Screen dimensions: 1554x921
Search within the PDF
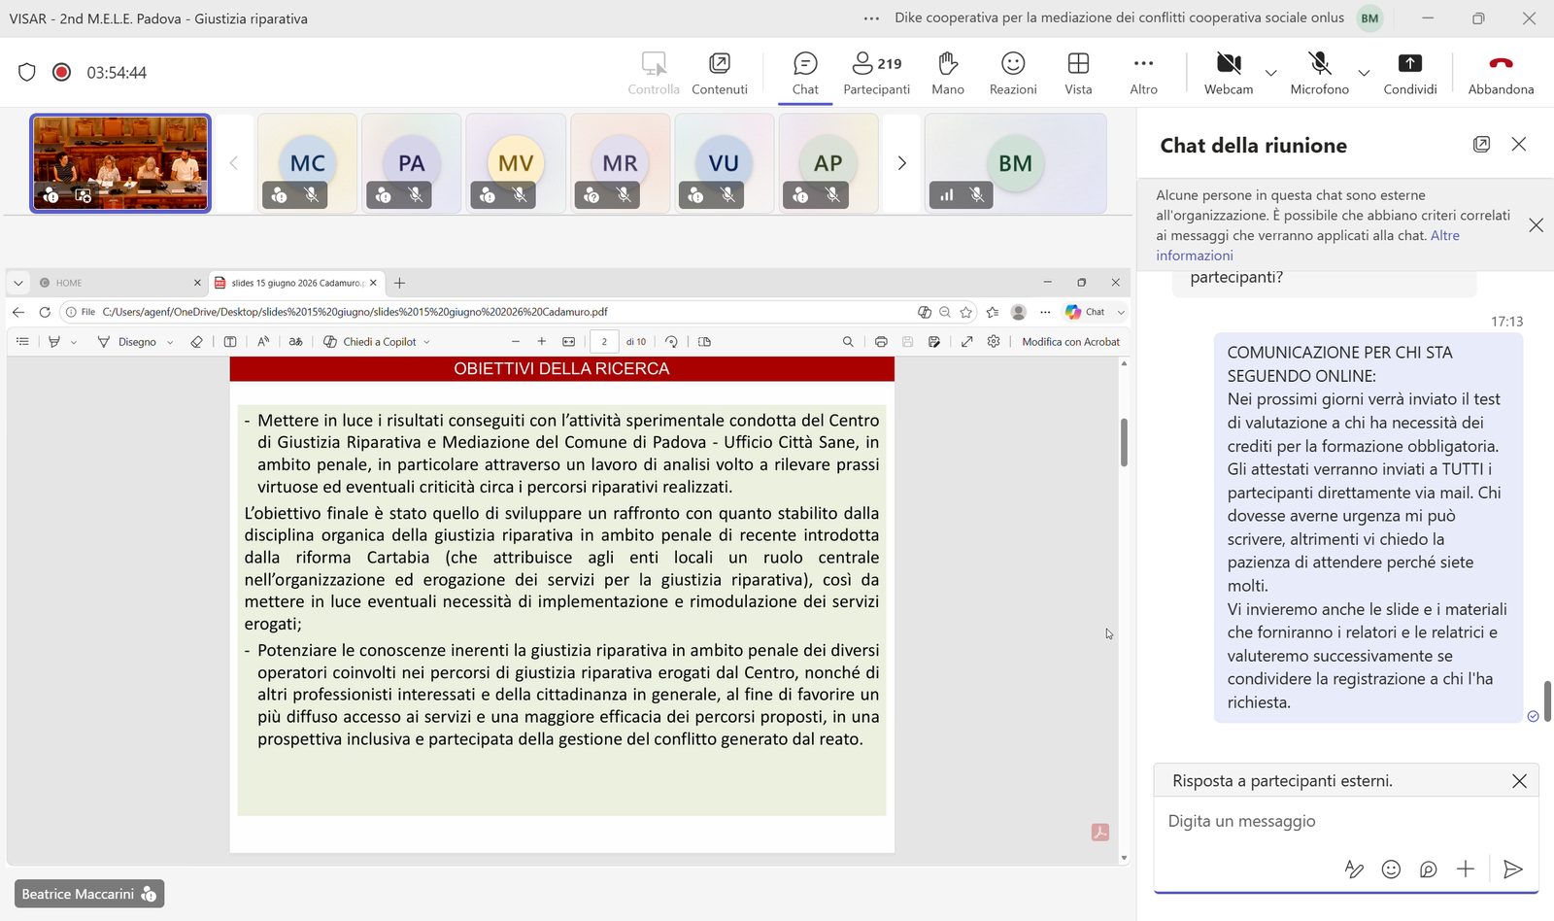tap(848, 342)
